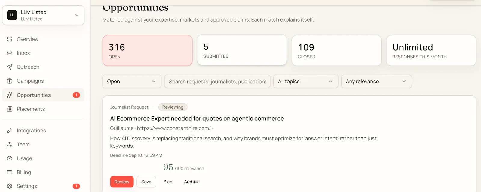Click the red Review button
481x192 pixels.
tap(122, 182)
